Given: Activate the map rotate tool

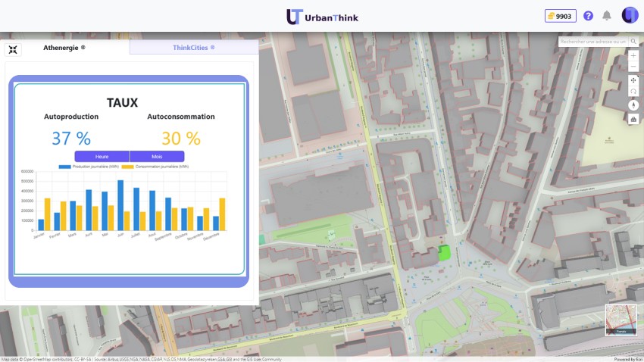Looking at the screenshot, I should click(x=633, y=92).
